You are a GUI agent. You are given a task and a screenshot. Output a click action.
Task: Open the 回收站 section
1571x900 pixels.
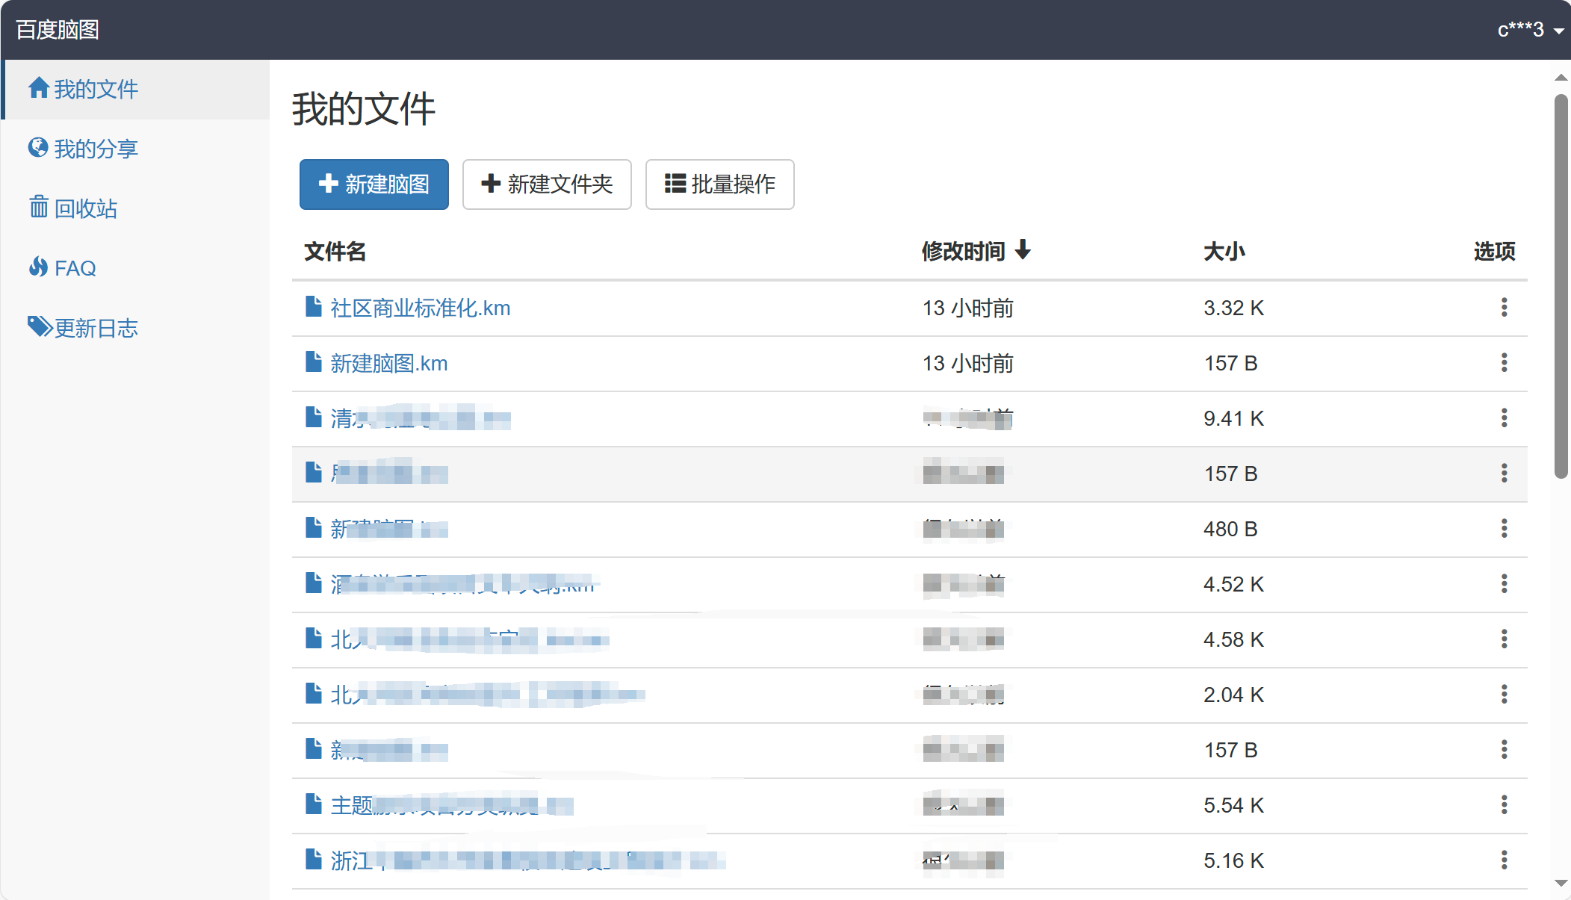pyautogui.click(x=86, y=208)
